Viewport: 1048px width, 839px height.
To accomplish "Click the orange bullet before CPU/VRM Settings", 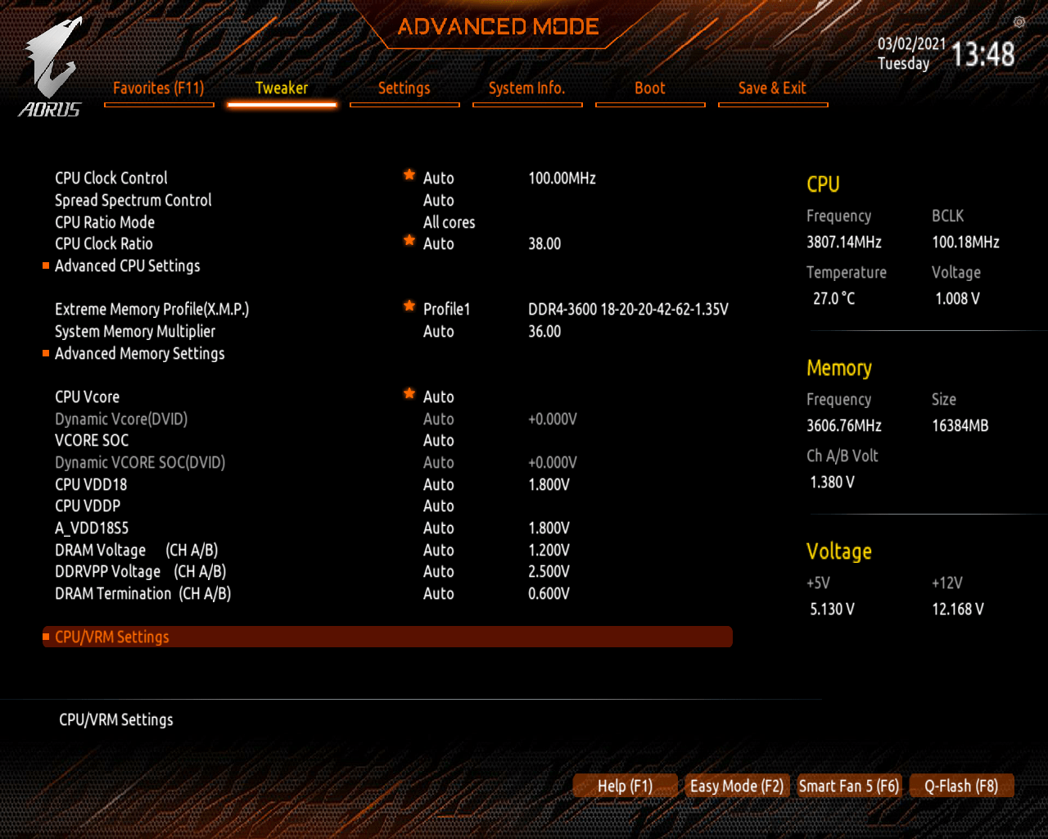I will (x=46, y=637).
